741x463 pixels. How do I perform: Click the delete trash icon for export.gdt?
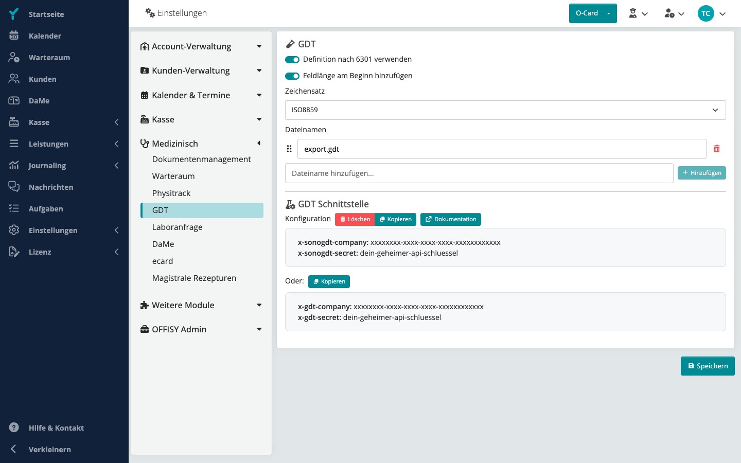tap(716, 149)
